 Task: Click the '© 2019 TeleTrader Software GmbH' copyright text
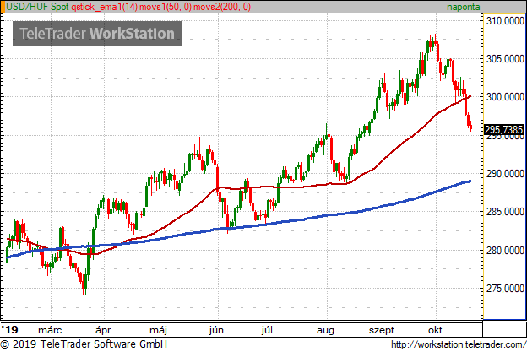tap(84, 344)
